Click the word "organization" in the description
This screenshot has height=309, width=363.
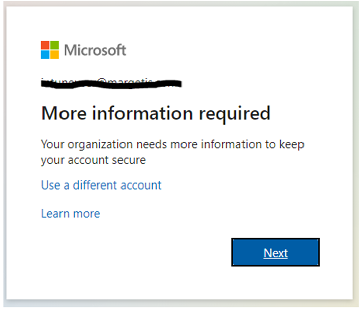100,145
